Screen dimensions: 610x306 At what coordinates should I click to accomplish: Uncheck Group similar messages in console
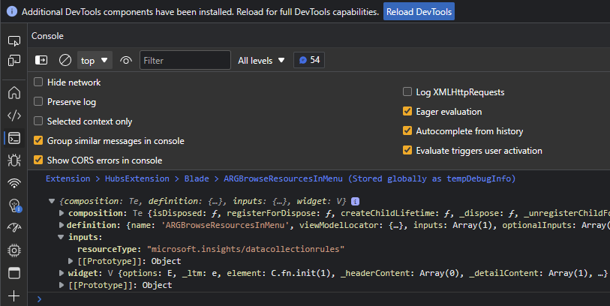coord(38,140)
